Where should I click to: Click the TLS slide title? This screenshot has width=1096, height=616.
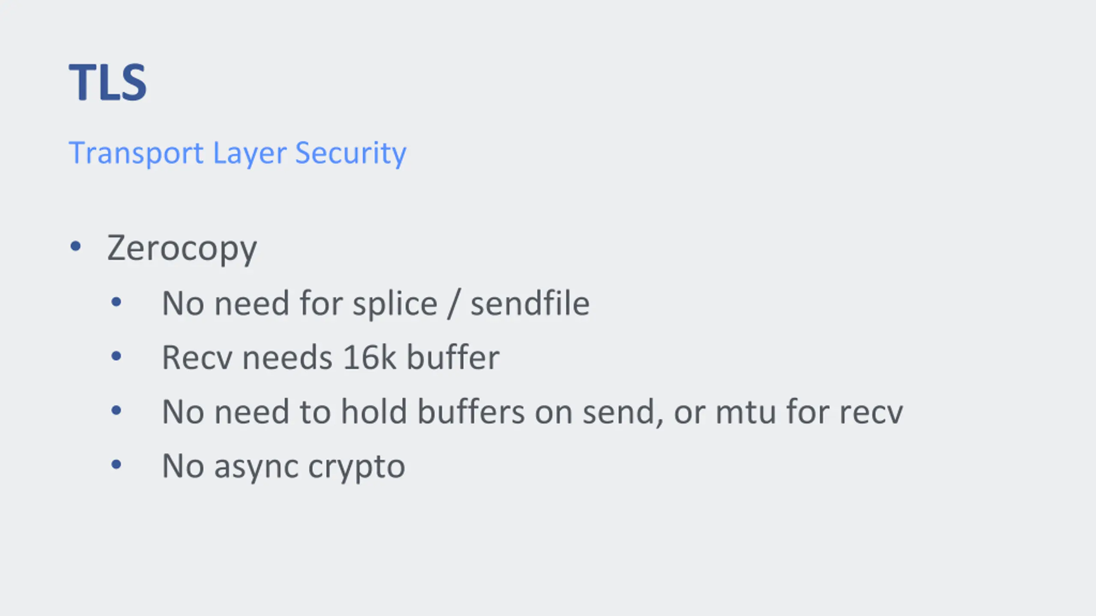[x=108, y=82]
